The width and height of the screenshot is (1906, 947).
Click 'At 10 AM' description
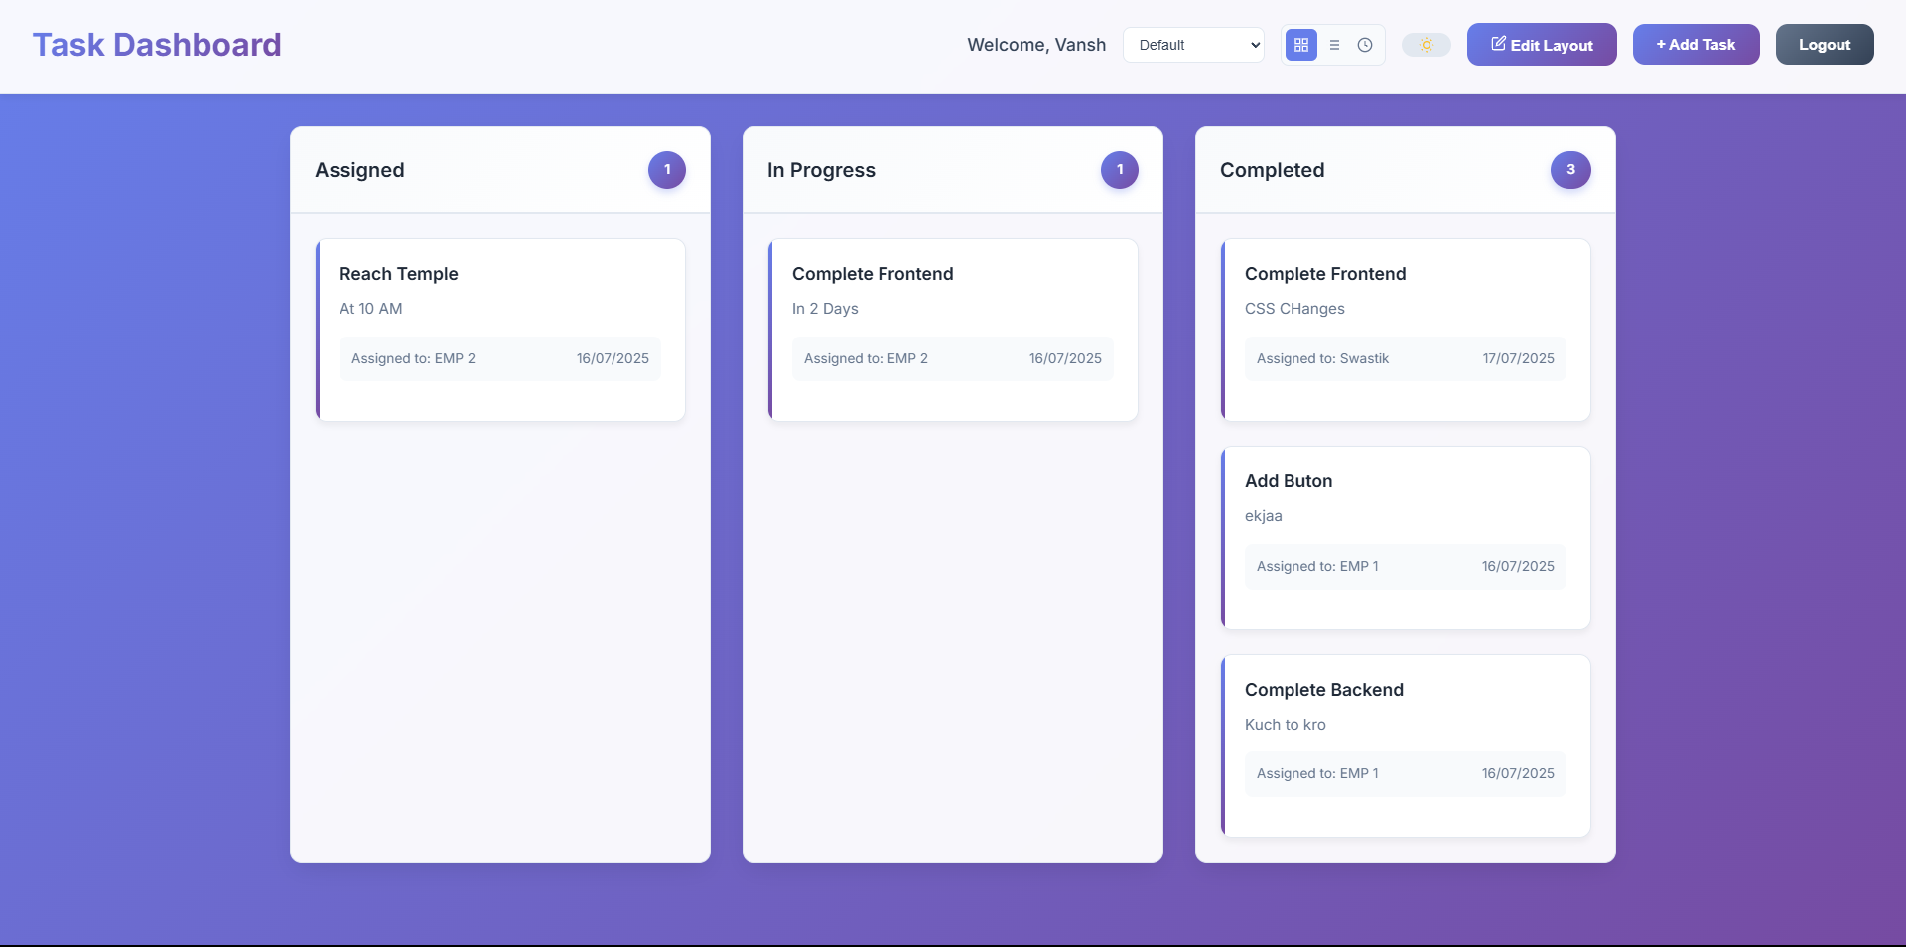click(x=371, y=309)
